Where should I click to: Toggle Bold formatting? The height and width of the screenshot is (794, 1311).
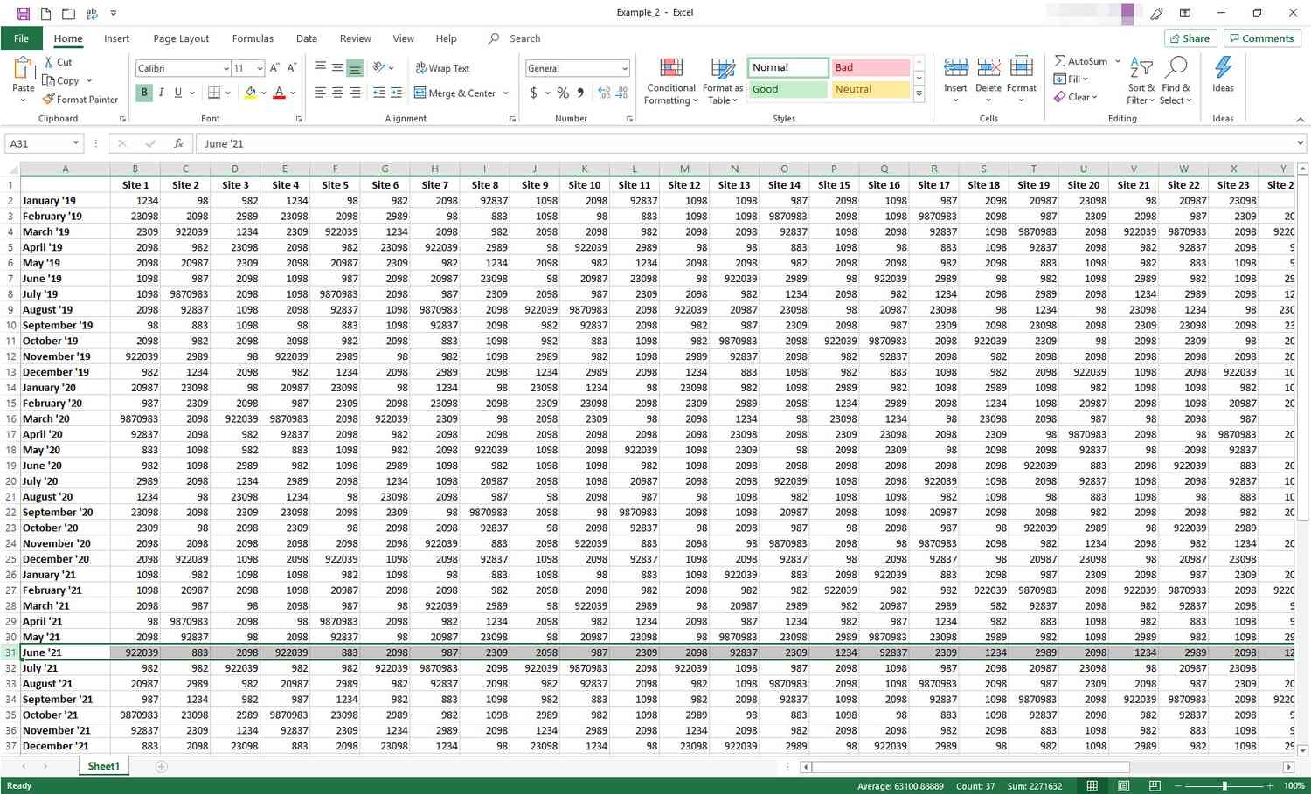[144, 93]
